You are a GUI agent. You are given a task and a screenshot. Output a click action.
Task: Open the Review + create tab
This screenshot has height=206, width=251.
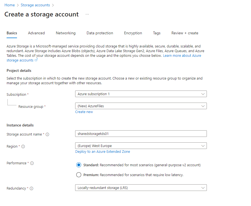point(185,33)
